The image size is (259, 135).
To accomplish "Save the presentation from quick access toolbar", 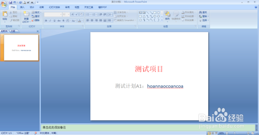I will [x=10, y=2].
